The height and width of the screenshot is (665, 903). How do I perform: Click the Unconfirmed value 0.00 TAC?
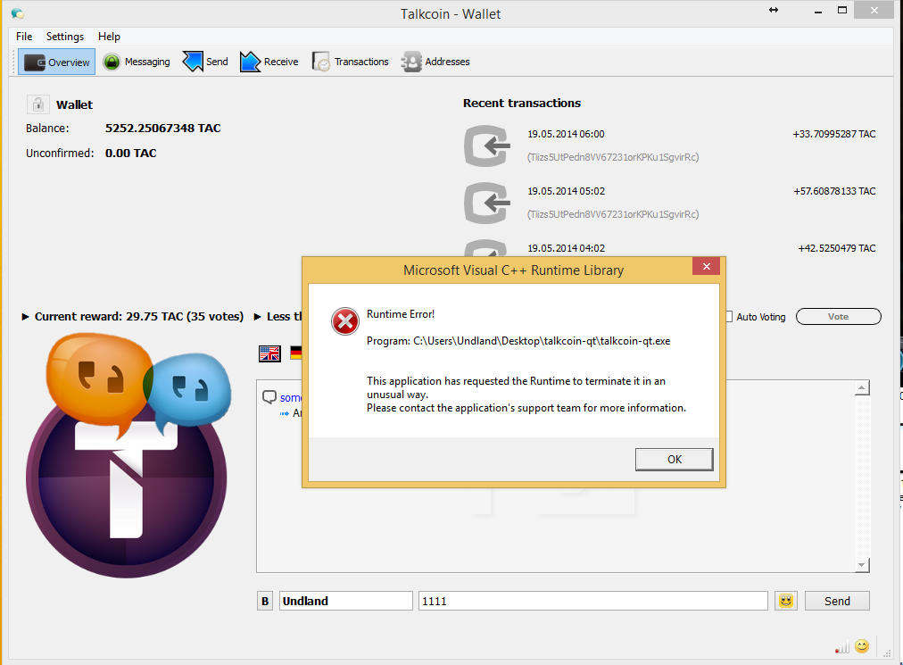[x=131, y=153]
